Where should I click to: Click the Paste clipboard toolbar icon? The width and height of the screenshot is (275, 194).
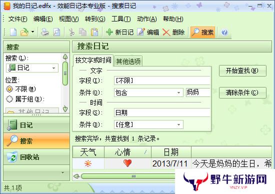[x=94, y=32]
